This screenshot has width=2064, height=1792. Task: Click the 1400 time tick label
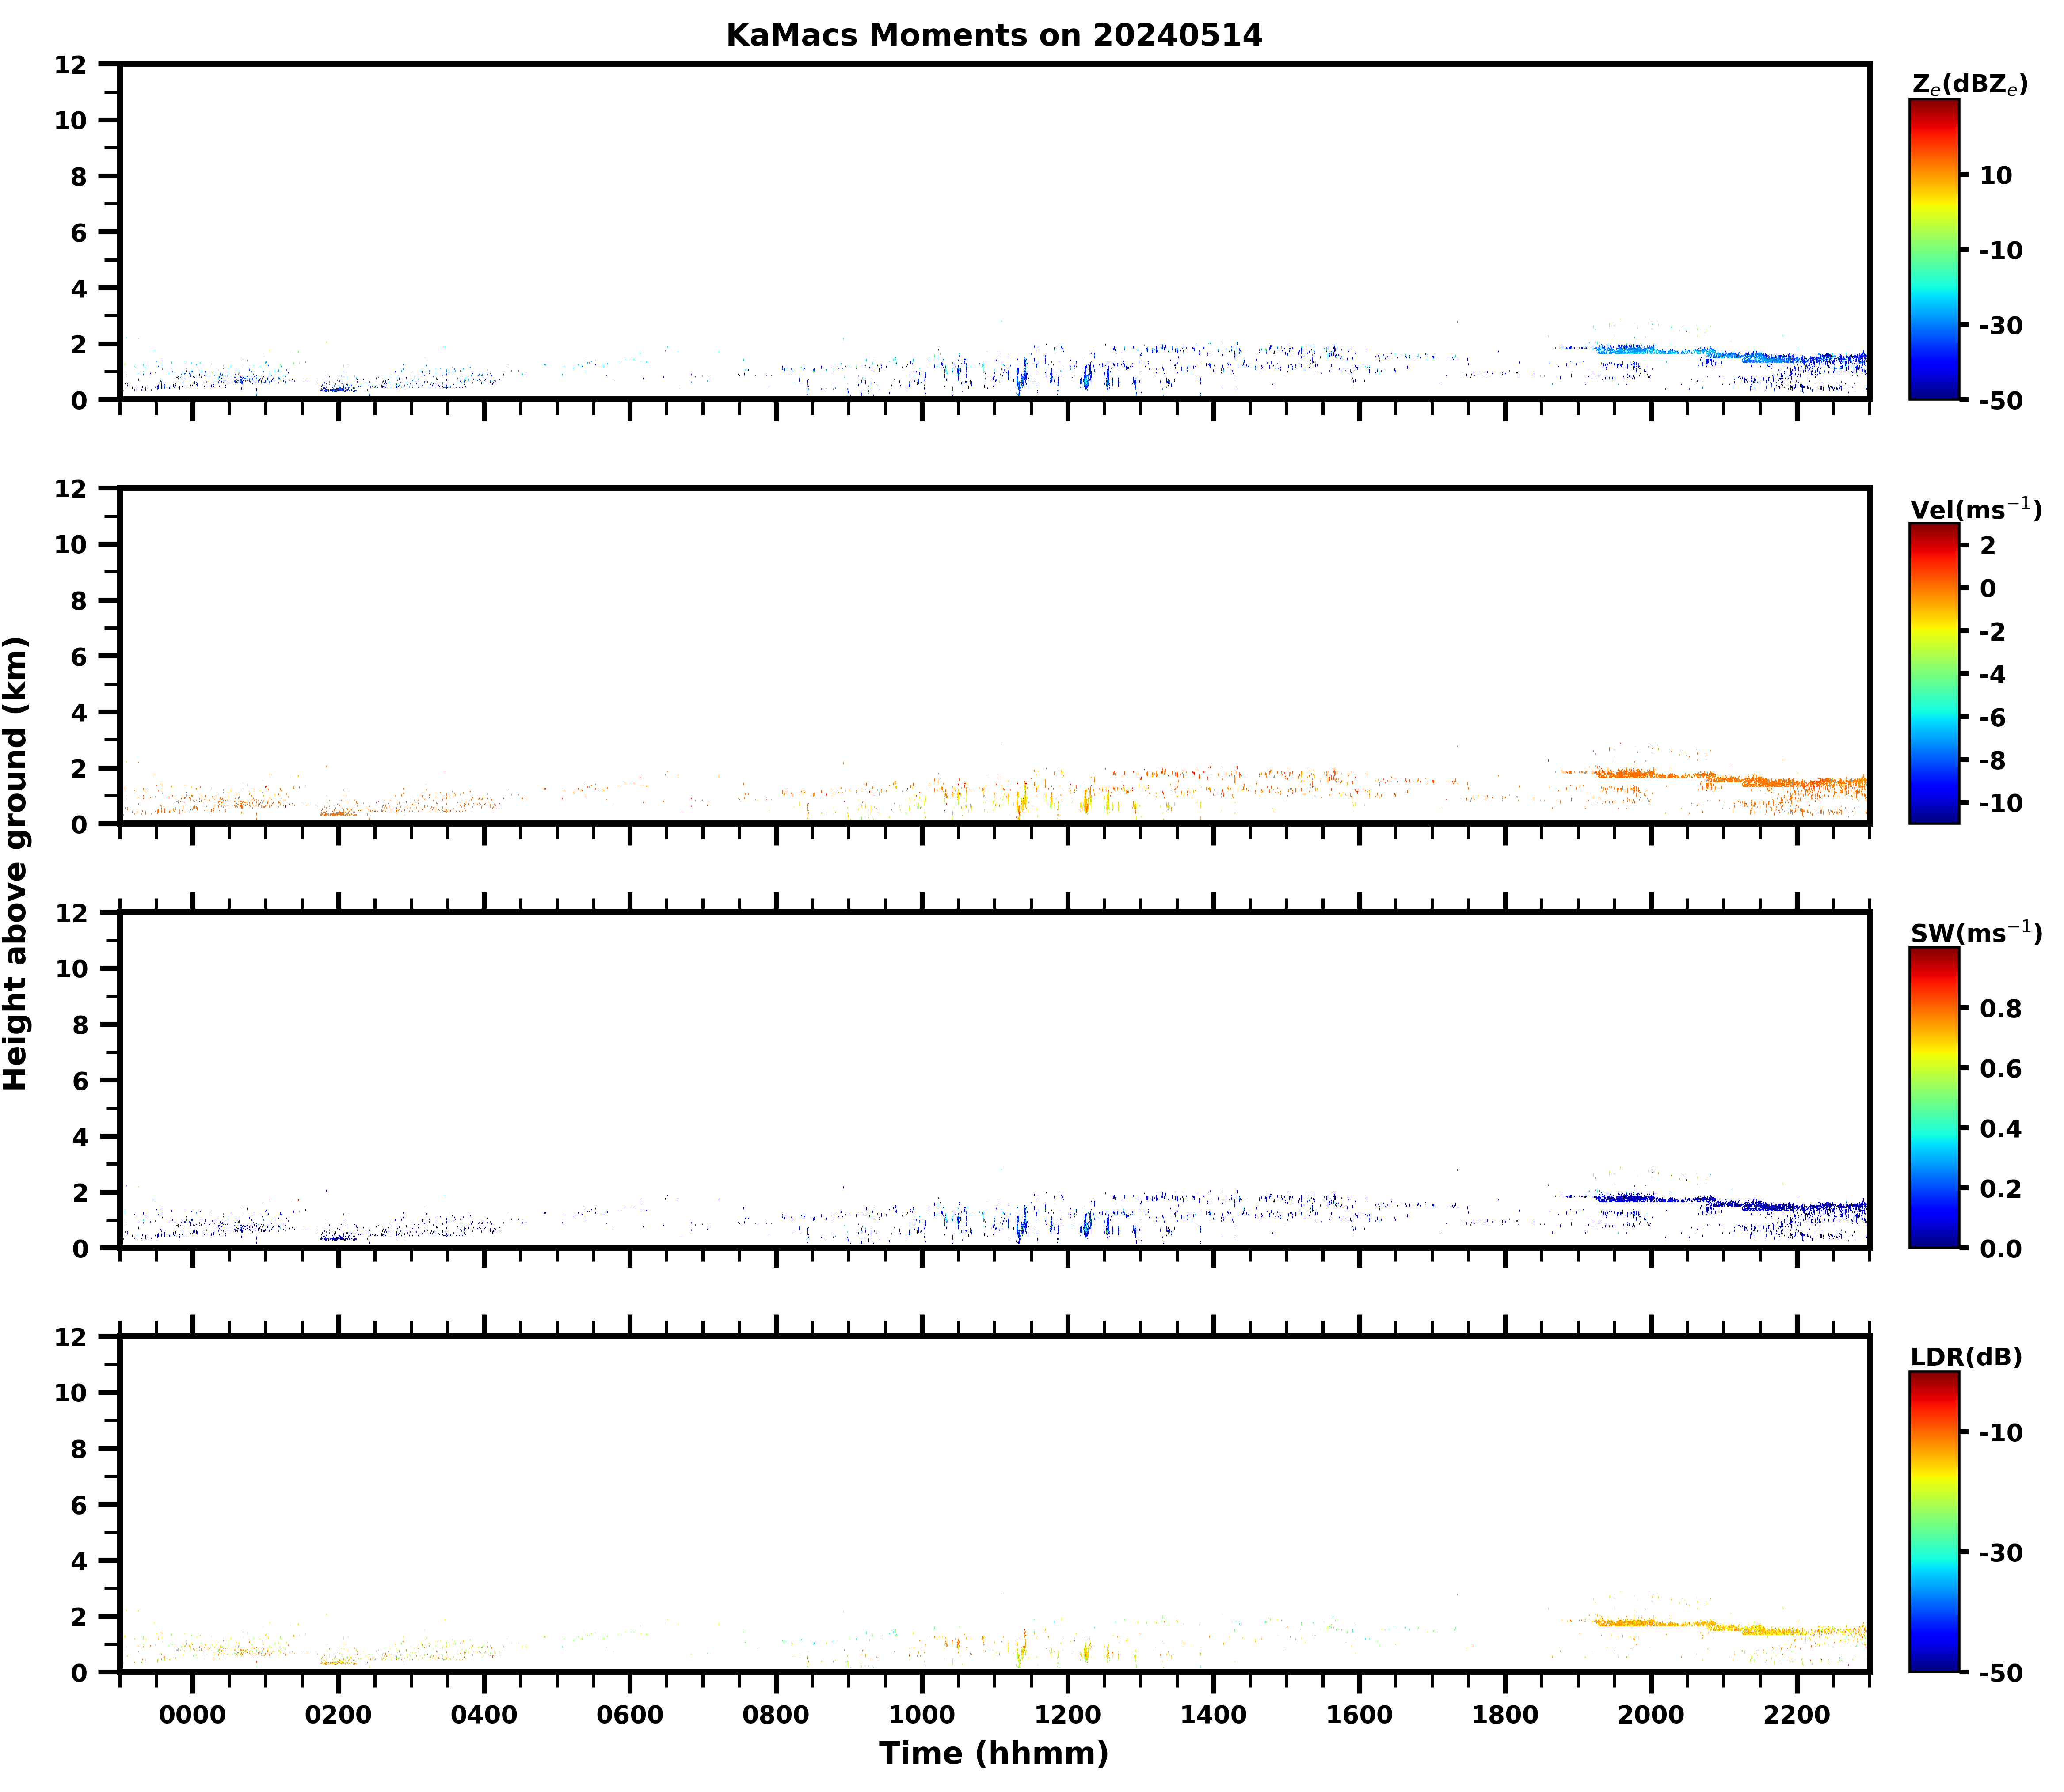(1213, 1715)
